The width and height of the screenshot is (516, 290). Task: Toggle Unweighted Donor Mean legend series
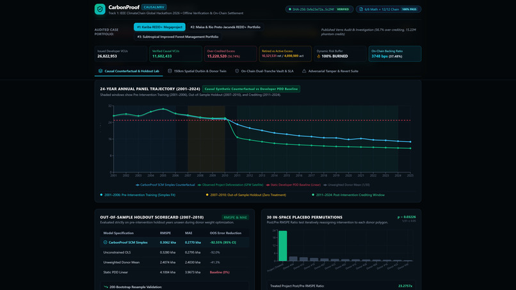(346, 185)
